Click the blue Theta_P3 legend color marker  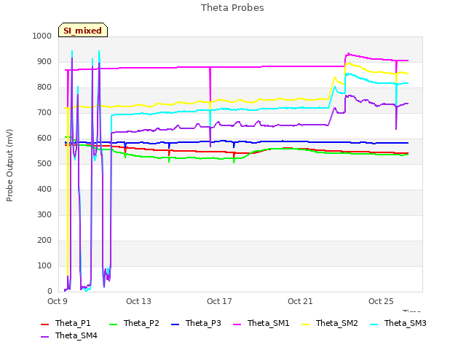(x=175, y=324)
